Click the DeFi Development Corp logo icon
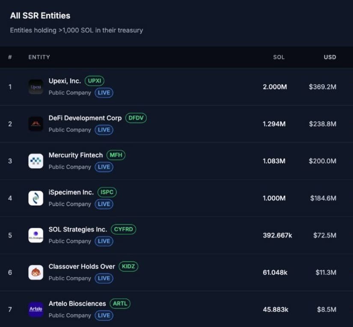Screen dimensions: 353x327 coord(36,124)
